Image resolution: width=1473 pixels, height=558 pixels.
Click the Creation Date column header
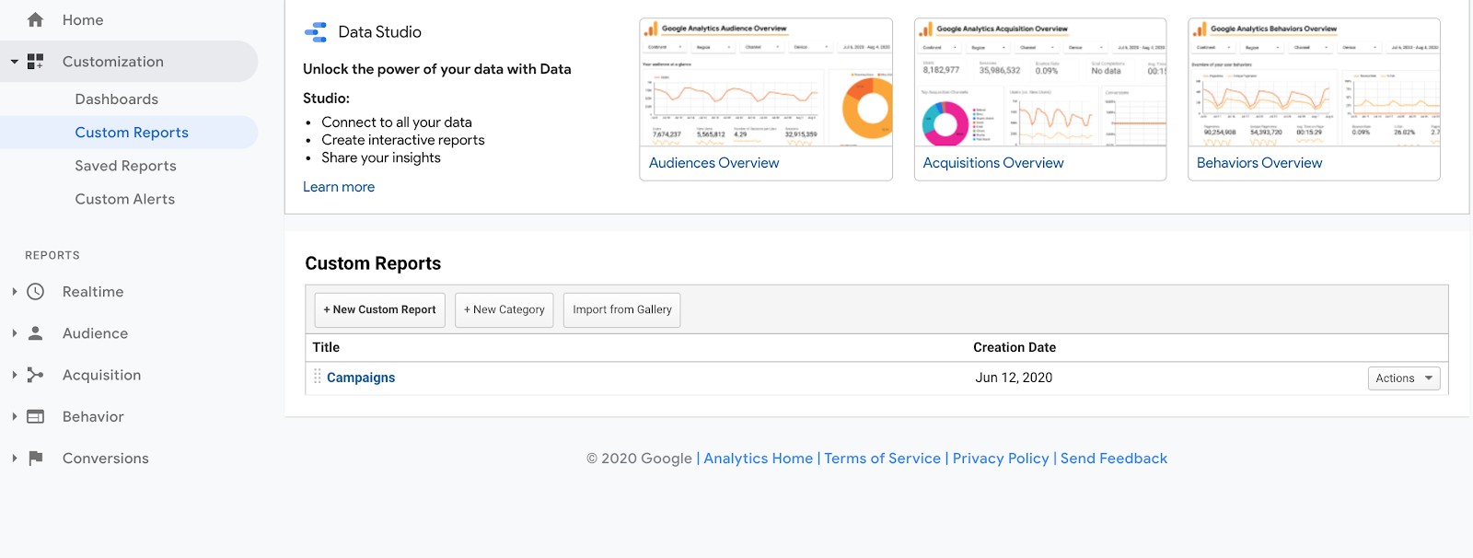point(1015,347)
